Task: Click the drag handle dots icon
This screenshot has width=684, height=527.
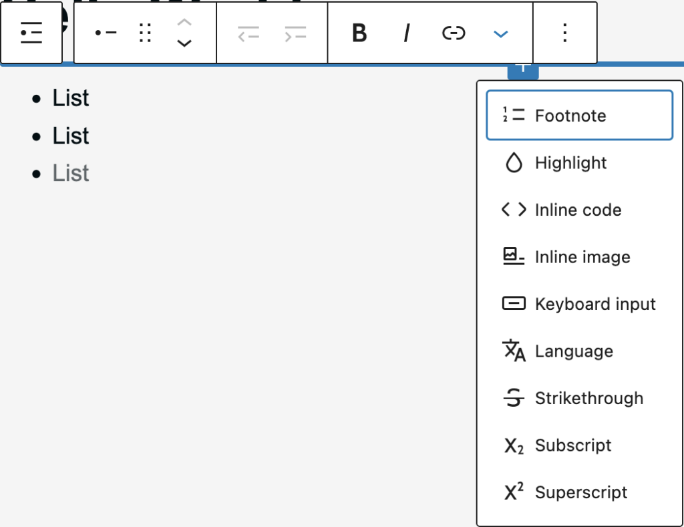Action: (x=145, y=33)
